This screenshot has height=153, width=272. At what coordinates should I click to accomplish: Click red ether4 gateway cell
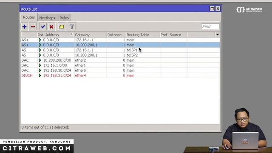(91, 76)
